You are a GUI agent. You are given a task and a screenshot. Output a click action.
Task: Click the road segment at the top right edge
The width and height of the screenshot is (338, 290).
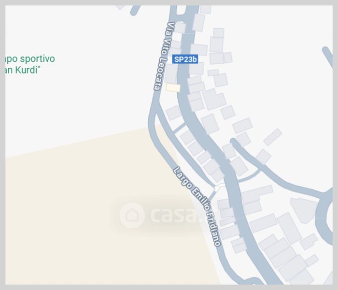[x=328, y=57]
